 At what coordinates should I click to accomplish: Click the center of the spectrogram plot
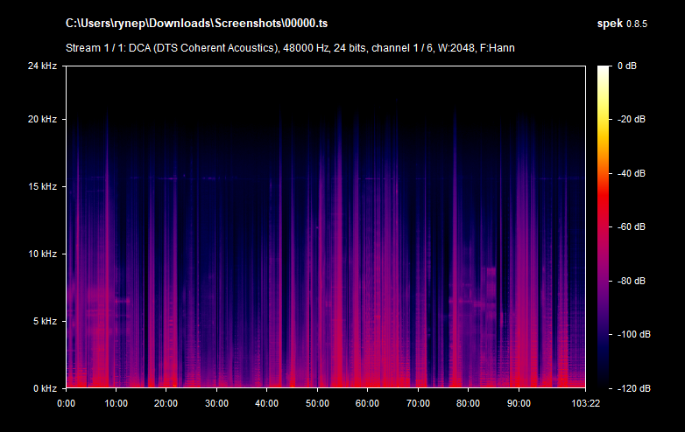pyautogui.click(x=325, y=226)
